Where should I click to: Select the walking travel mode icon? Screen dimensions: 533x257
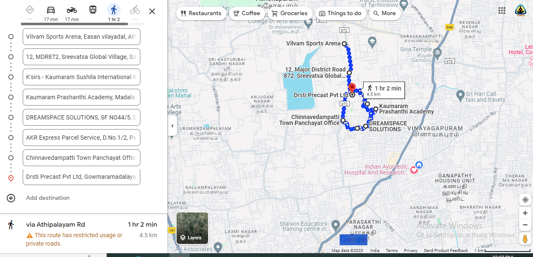click(x=113, y=11)
